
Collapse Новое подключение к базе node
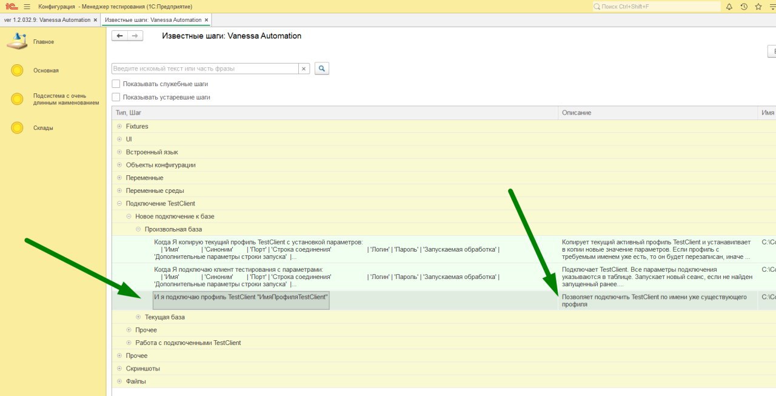point(129,216)
